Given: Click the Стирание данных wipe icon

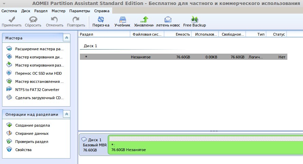Looking at the screenshot, I should pos(9,133).
